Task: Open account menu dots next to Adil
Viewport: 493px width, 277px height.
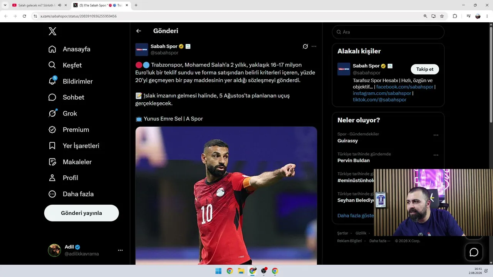Action: 120,250
